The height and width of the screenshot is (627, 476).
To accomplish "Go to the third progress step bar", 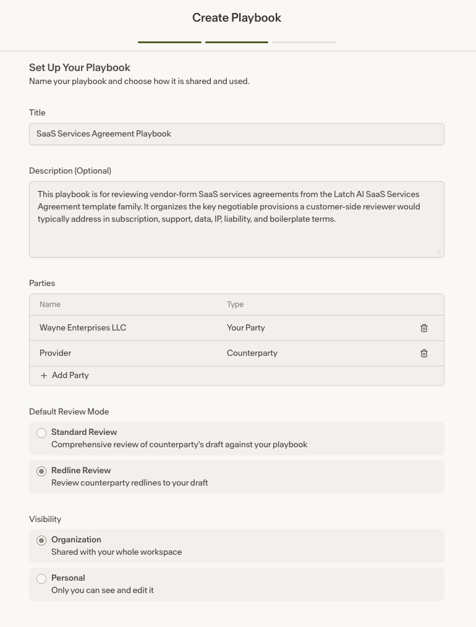I will pos(304,42).
